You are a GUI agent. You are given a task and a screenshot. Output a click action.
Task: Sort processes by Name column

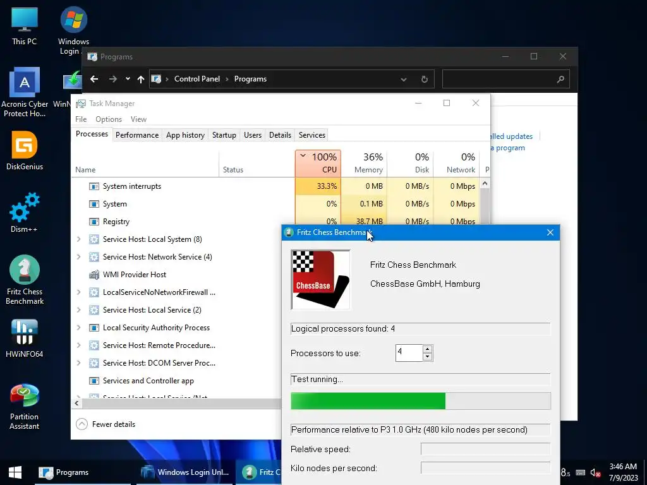(145, 164)
